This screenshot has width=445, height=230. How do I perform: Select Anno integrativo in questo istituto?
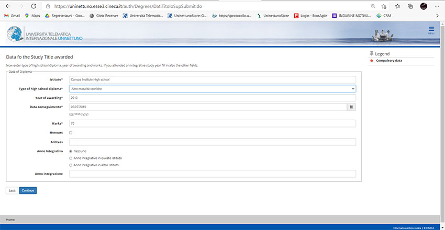pyautogui.click(x=71, y=158)
